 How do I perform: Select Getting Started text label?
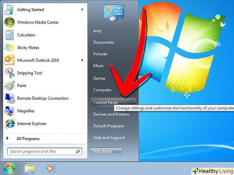(31, 10)
